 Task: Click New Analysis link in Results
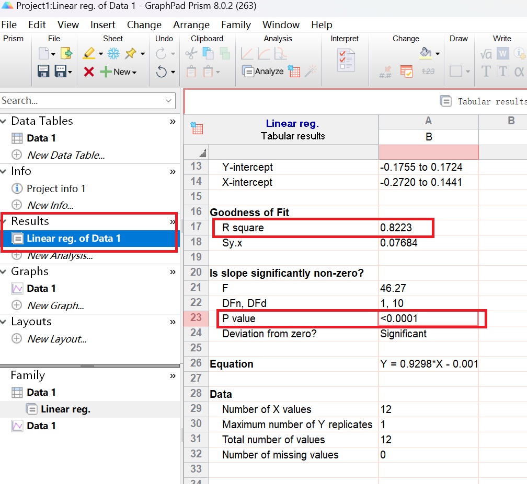coord(60,255)
